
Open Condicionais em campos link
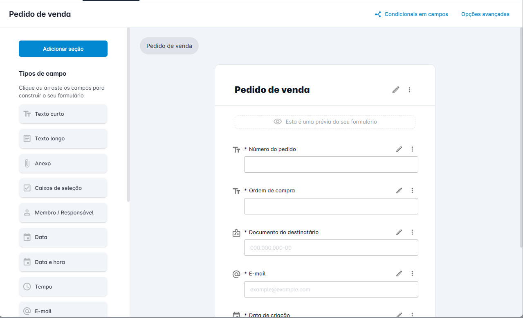(411, 14)
